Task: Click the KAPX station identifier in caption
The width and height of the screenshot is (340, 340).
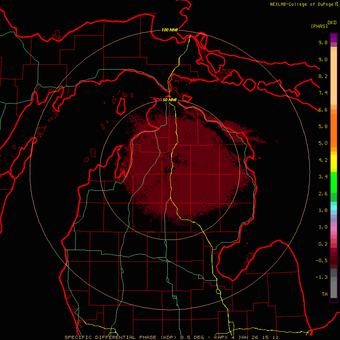Action: pyautogui.click(x=221, y=337)
